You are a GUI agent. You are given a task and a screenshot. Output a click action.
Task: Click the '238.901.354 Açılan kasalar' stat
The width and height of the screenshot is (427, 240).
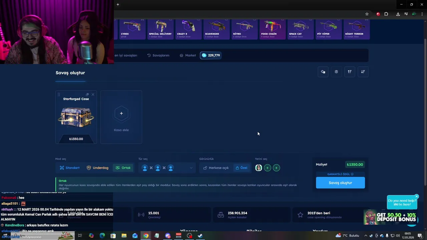(x=252, y=215)
